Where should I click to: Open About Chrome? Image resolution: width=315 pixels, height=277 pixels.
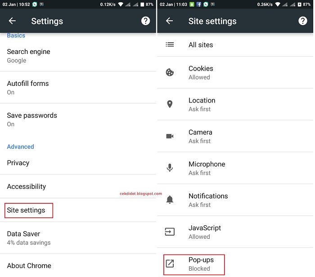[78, 266]
